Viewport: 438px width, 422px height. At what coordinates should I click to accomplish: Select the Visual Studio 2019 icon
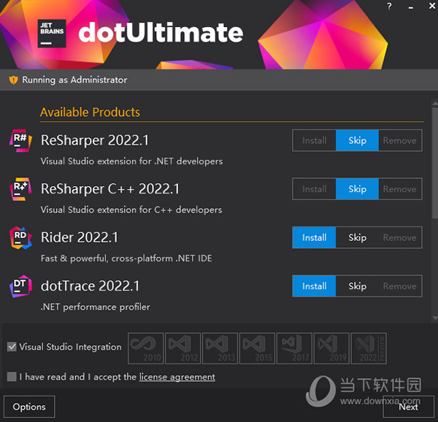click(x=331, y=348)
